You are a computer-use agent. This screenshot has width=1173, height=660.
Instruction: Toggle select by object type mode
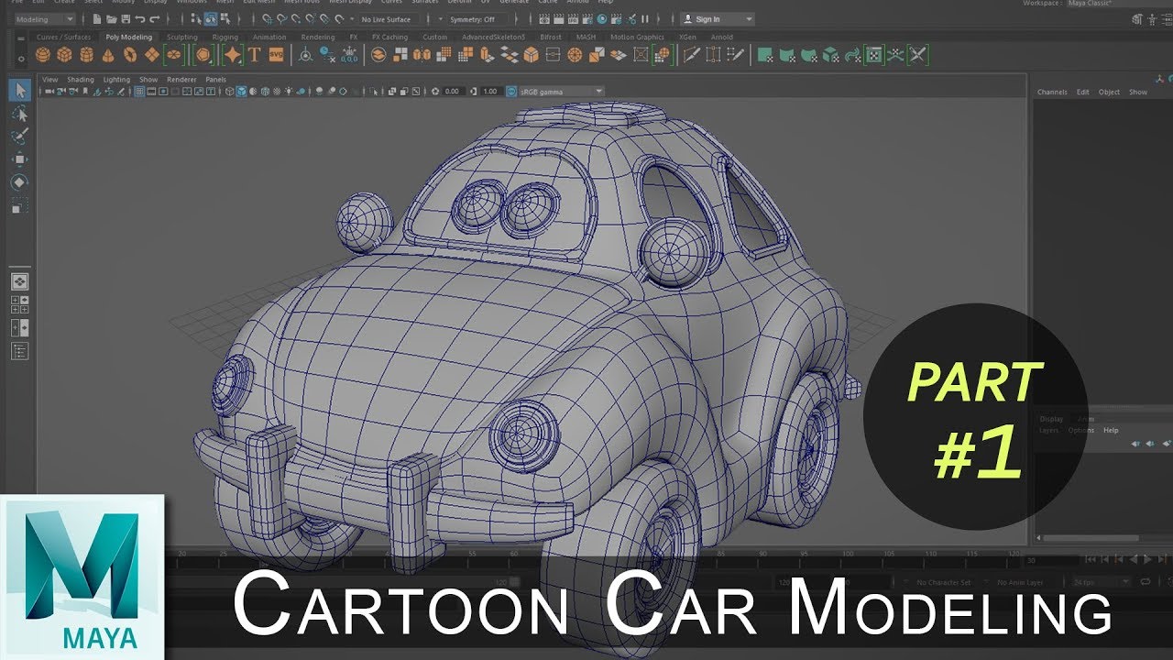[211, 18]
